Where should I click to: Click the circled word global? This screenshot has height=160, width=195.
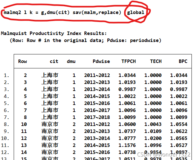click(x=136, y=12)
